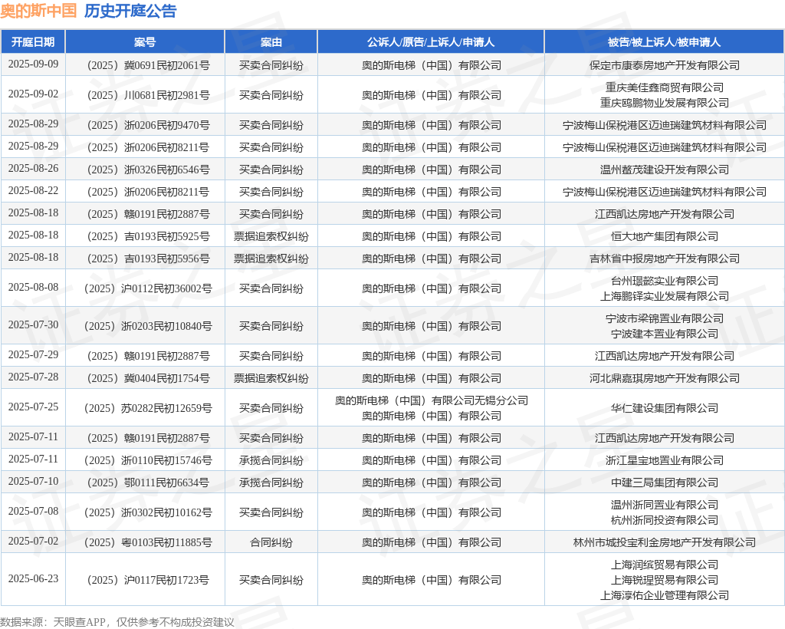The height and width of the screenshot is (629, 785).
Task: Click defendant 华仁建设集团有限公司
Action: click(x=665, y=408)
